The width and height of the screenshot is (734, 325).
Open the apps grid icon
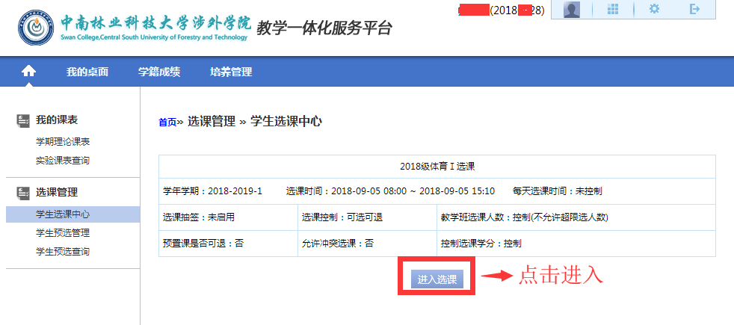pos(613,10)
